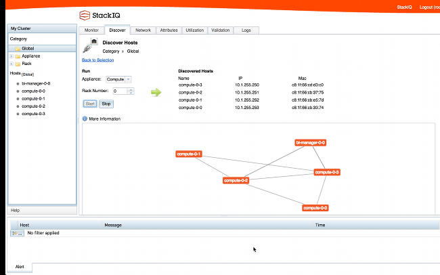Click the Host column header
440x275 pixels.
coord(60,225)
